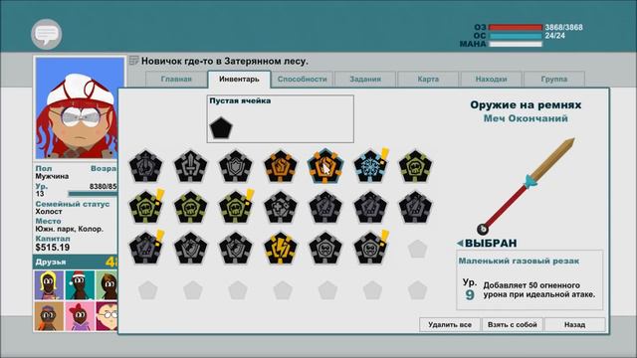Image resolution: width=637 pixels, height=358 pixels.
Task: Select the grey mustache face patch with exclamation
Action: 370,249
